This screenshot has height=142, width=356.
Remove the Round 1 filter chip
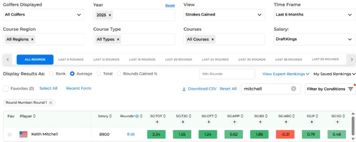tap(50, 103)
